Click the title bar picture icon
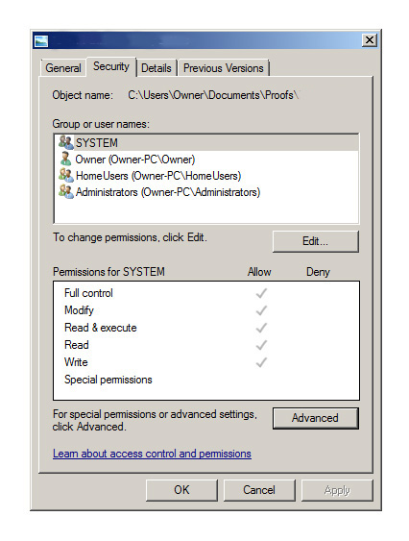This screenshot has height=541, width=409. pos(41,41)
